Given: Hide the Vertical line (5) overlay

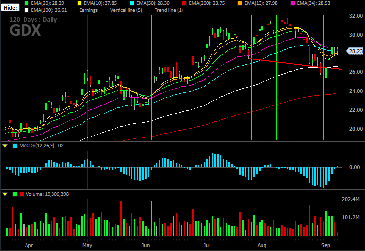Looking at the screenshot, I should (126, 10).
